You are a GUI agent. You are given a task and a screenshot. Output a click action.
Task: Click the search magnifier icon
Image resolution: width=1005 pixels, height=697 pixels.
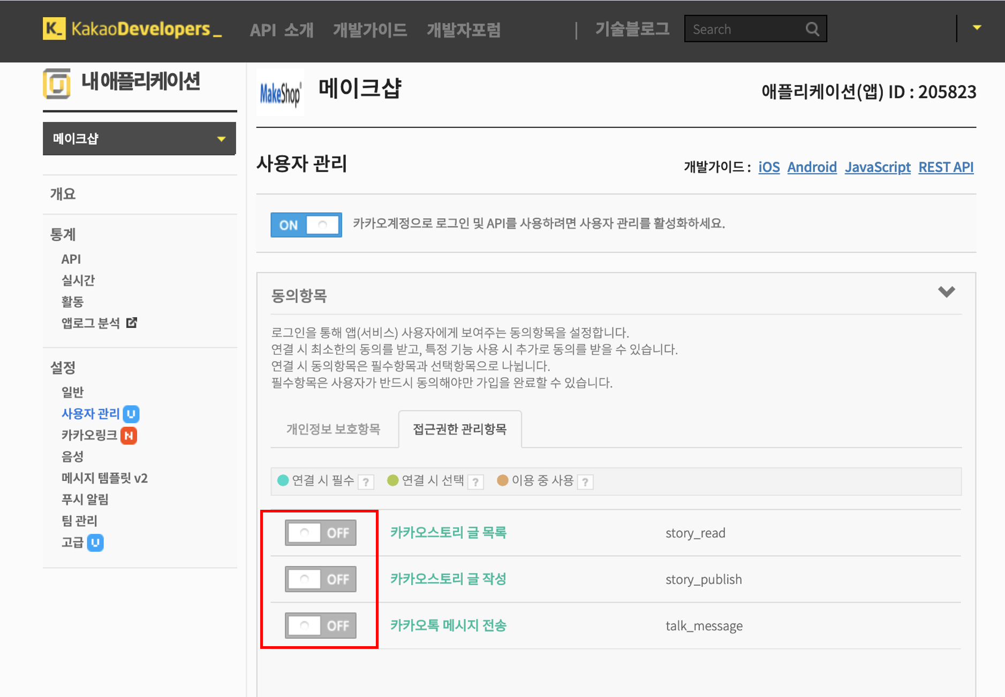coord(812,29)
